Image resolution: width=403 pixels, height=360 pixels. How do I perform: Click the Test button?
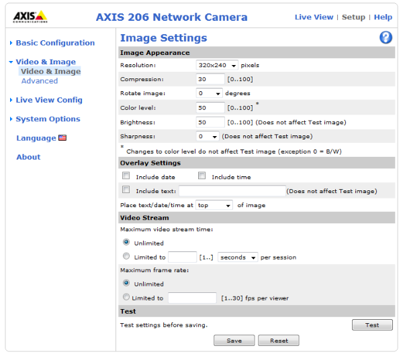click(372, 325)
